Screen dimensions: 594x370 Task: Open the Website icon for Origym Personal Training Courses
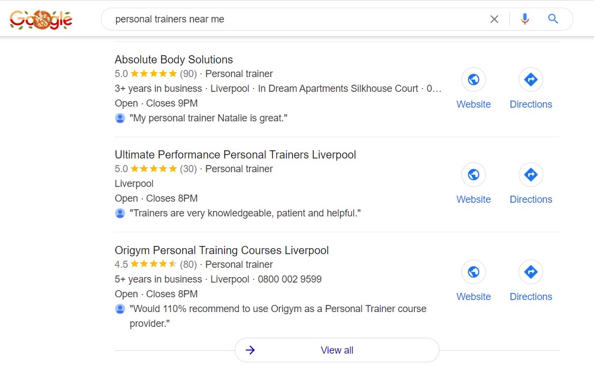tap(473, 272)
